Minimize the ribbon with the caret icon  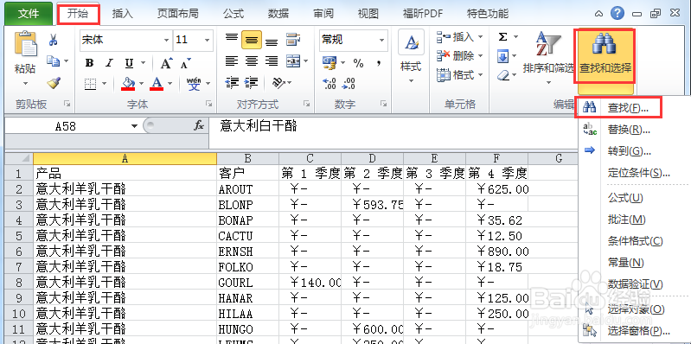click(x=598, y=14)
